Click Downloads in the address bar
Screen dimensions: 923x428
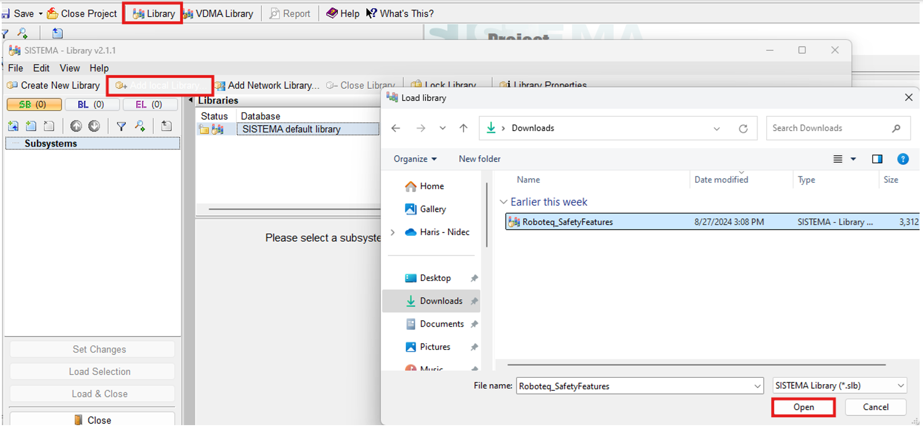533,128
